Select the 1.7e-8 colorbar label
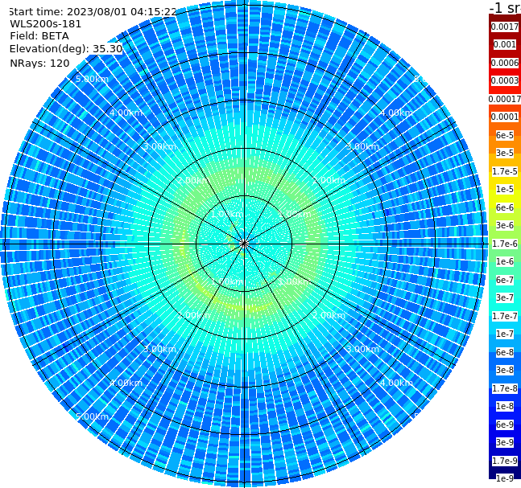The width and height of the screenshot is (521, 488). coord(505,388)
